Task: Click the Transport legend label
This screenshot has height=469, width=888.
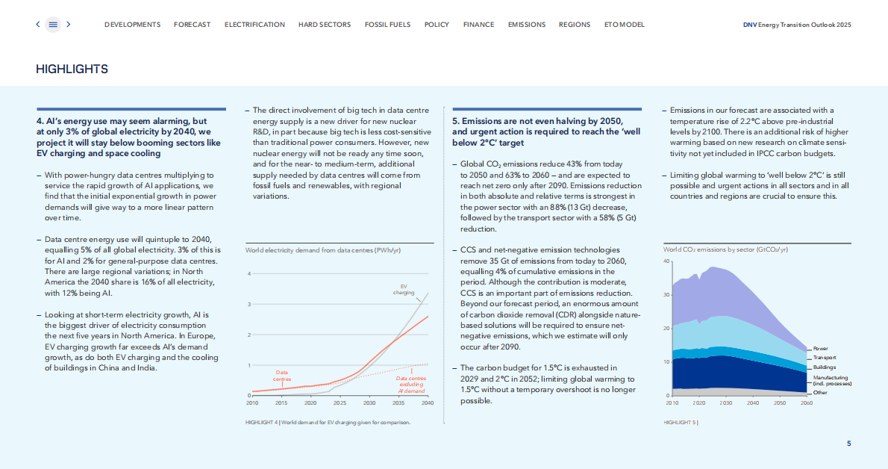Action: tap(825, 358)
